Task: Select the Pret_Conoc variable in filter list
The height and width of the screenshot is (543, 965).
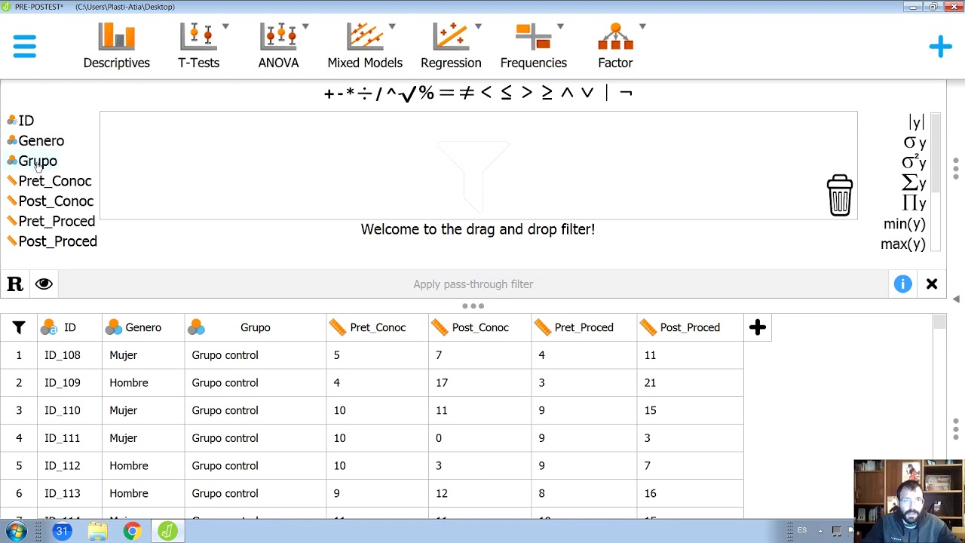Action: (49, 181)
